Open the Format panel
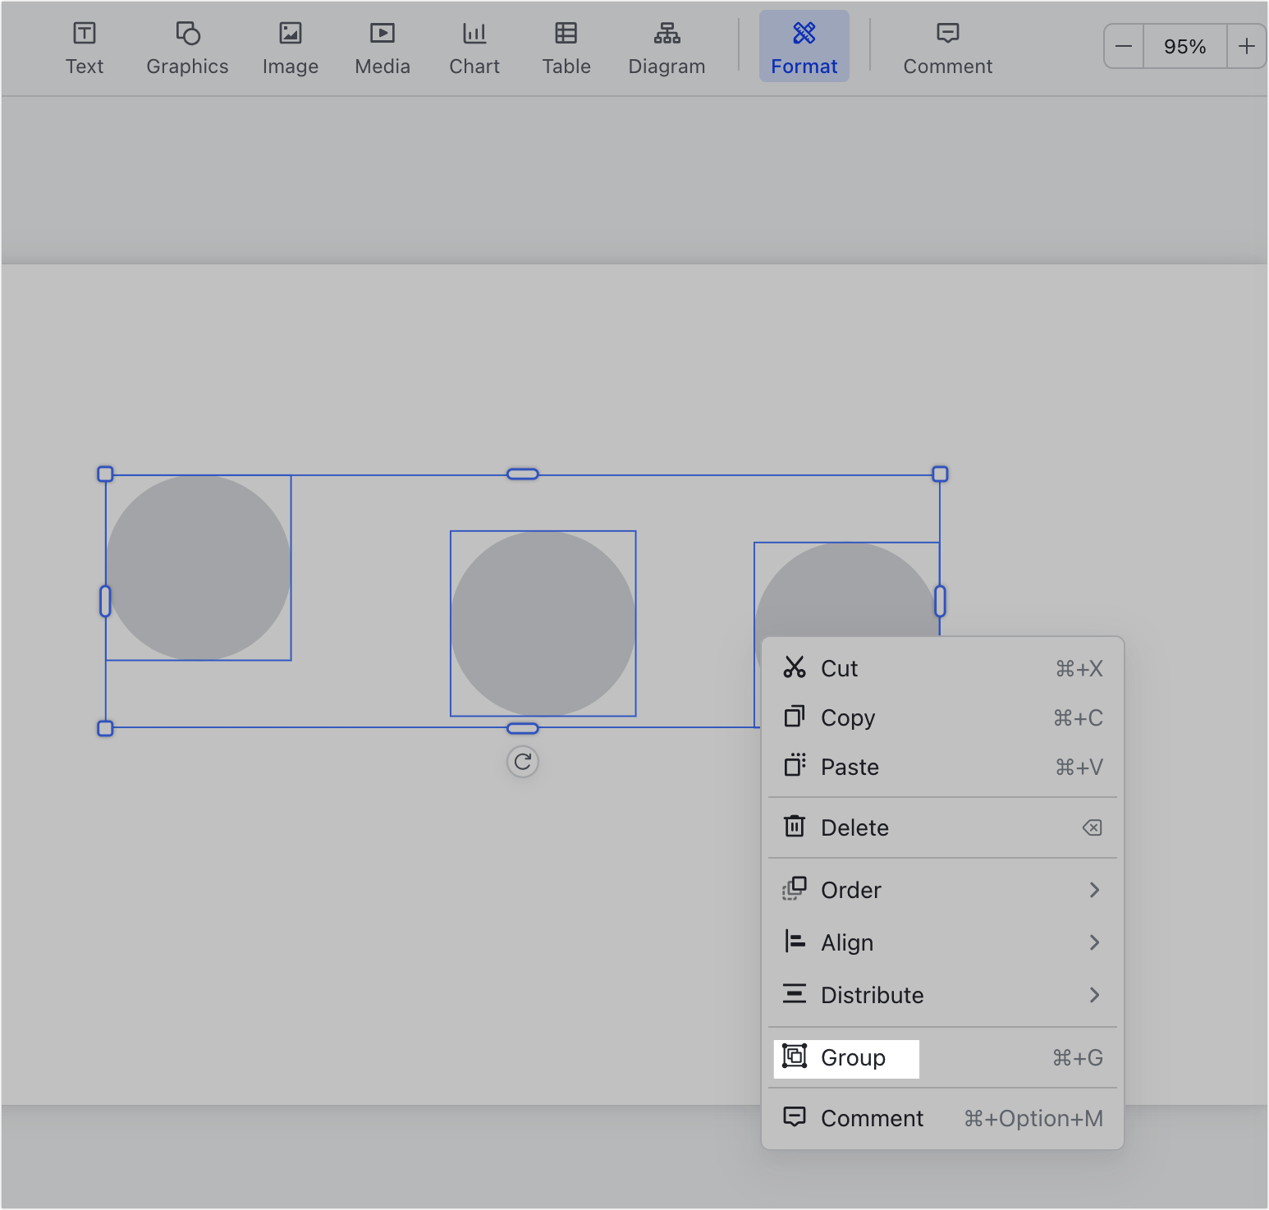The width and height of the screenshot is (1269, 1210). pos(804,47)
